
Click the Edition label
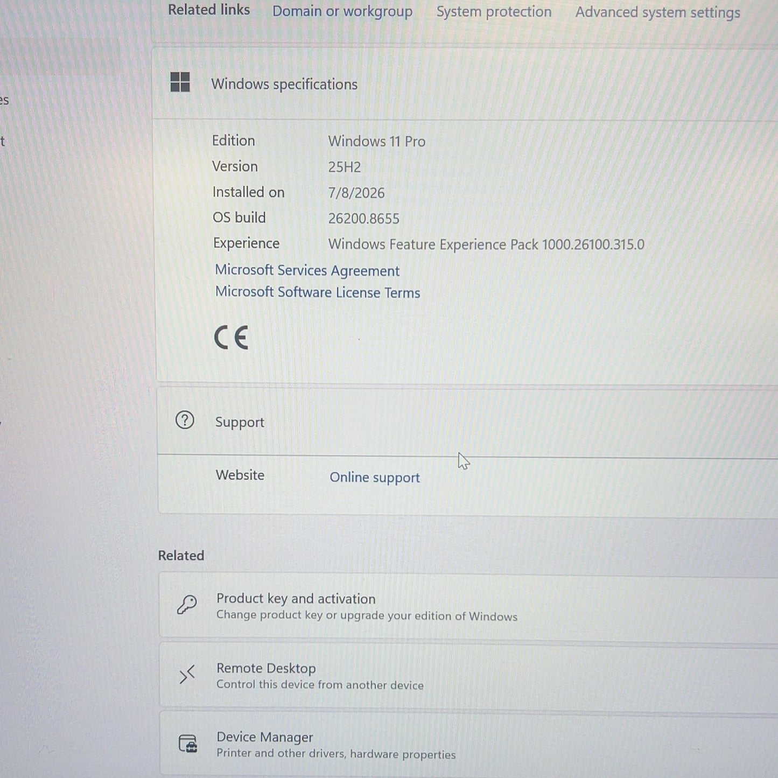pos(233,141)
